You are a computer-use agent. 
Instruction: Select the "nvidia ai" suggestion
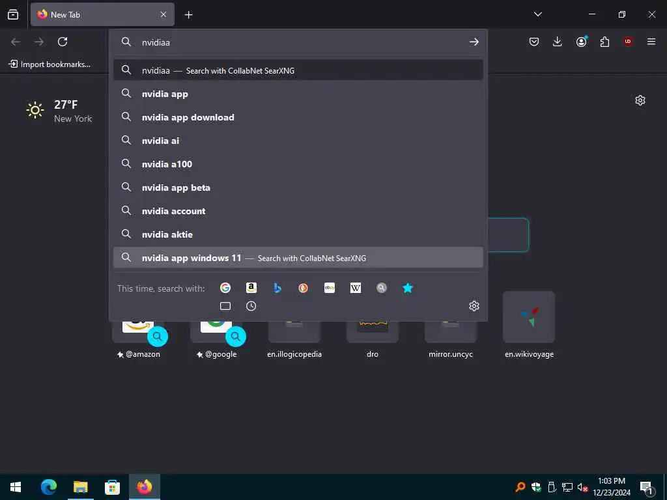[298, 141]
